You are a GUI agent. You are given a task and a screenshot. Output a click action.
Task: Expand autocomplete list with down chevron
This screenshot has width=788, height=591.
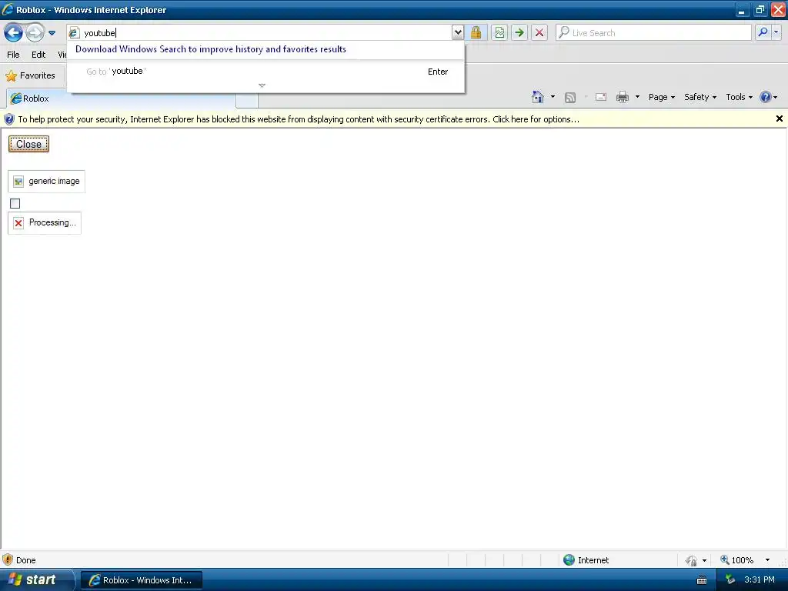262,85
